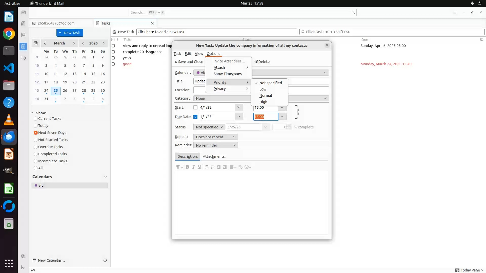
Task: Open the Repeat dropdown
Action: pos(215,137)
